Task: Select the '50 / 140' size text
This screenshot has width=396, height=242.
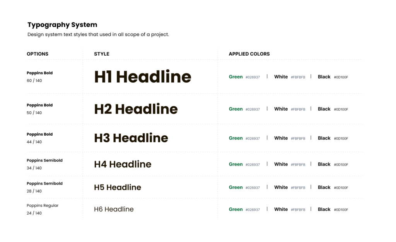Action: click(34, 112)
